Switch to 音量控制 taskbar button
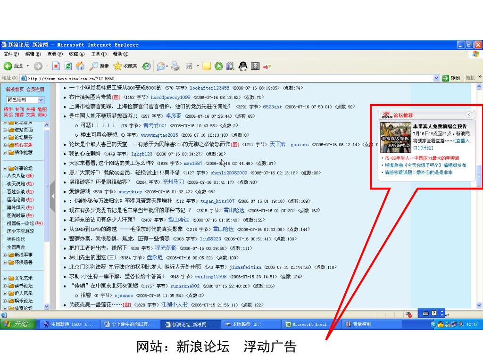Viewport: 483px width, 362px height. click(372, 324)
